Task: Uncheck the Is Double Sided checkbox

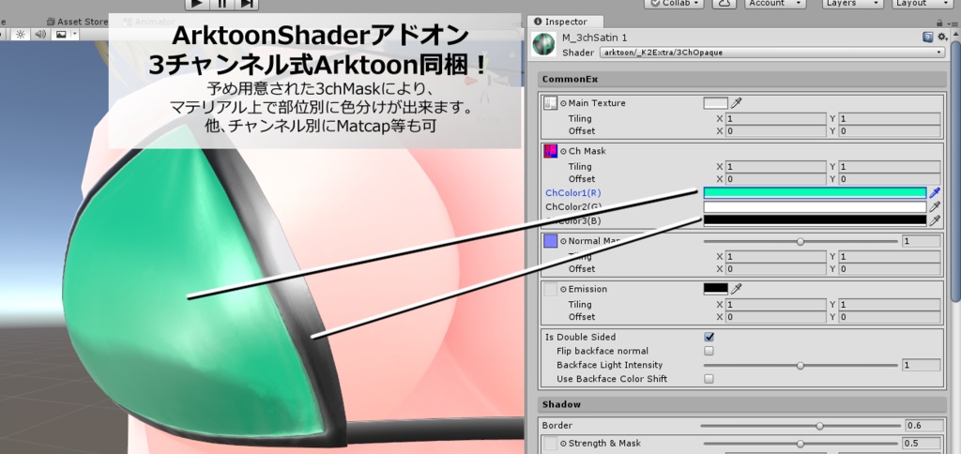Action: pyautogui.click(x=709, y=337)
